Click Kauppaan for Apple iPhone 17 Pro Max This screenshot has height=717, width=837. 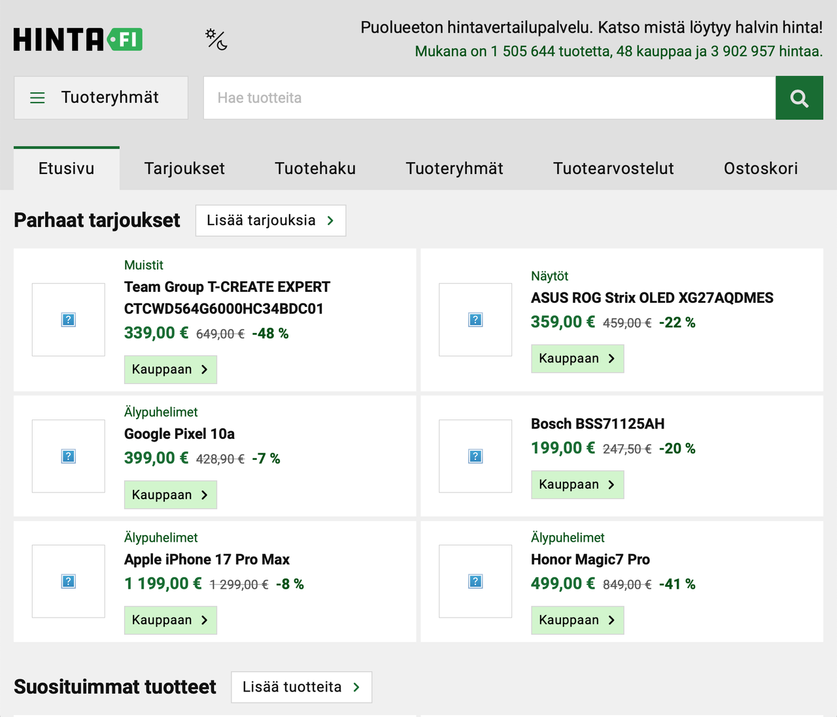tap(171, 620)
